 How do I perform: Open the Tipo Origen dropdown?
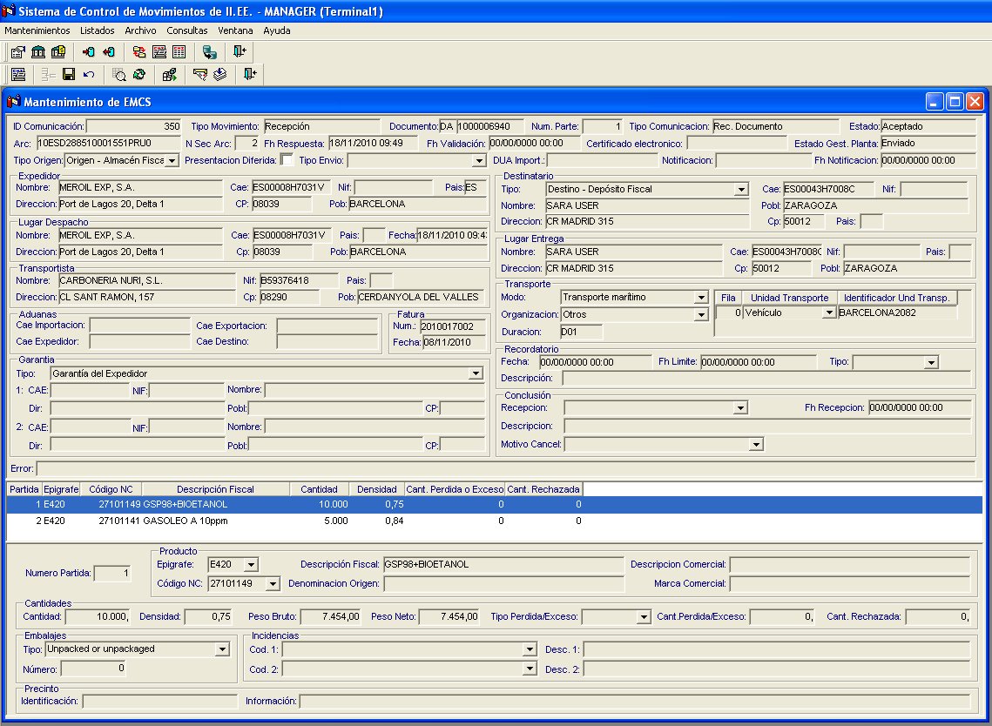[172, 160]
